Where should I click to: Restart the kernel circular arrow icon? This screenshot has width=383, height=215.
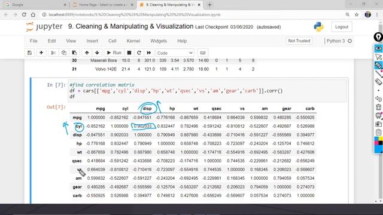click(139, 53)
